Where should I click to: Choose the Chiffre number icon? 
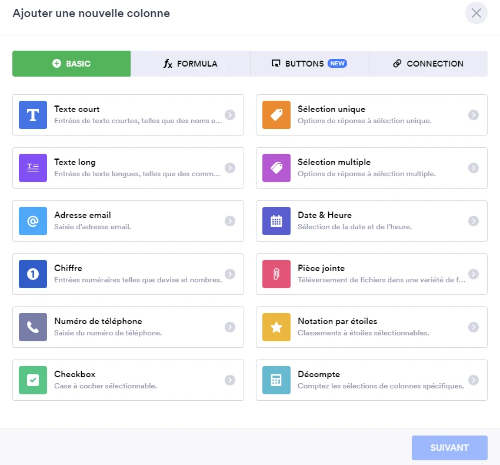click(33, 274)
